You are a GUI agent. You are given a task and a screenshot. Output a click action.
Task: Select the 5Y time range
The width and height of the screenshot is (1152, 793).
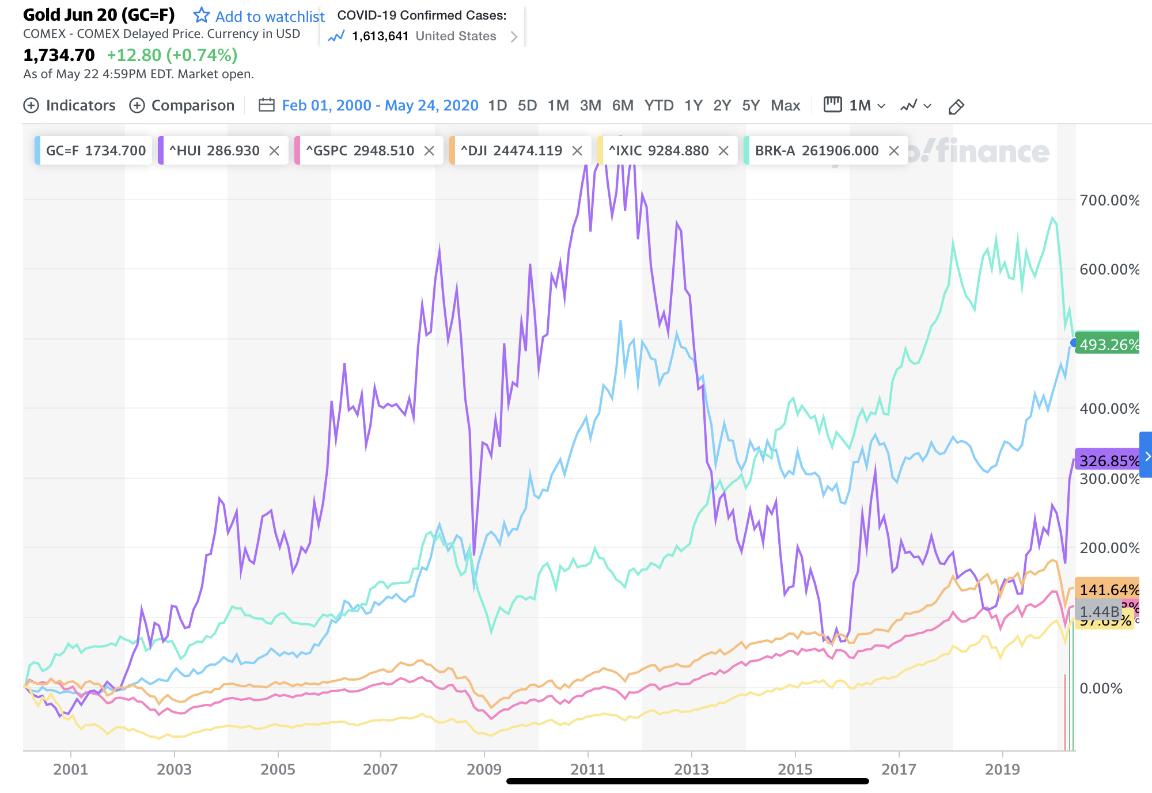[751, 106]
